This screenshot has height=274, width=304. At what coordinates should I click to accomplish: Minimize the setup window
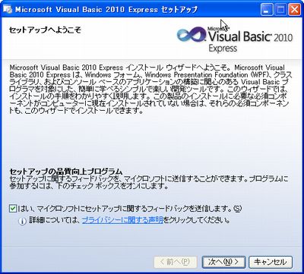point(266,10)
